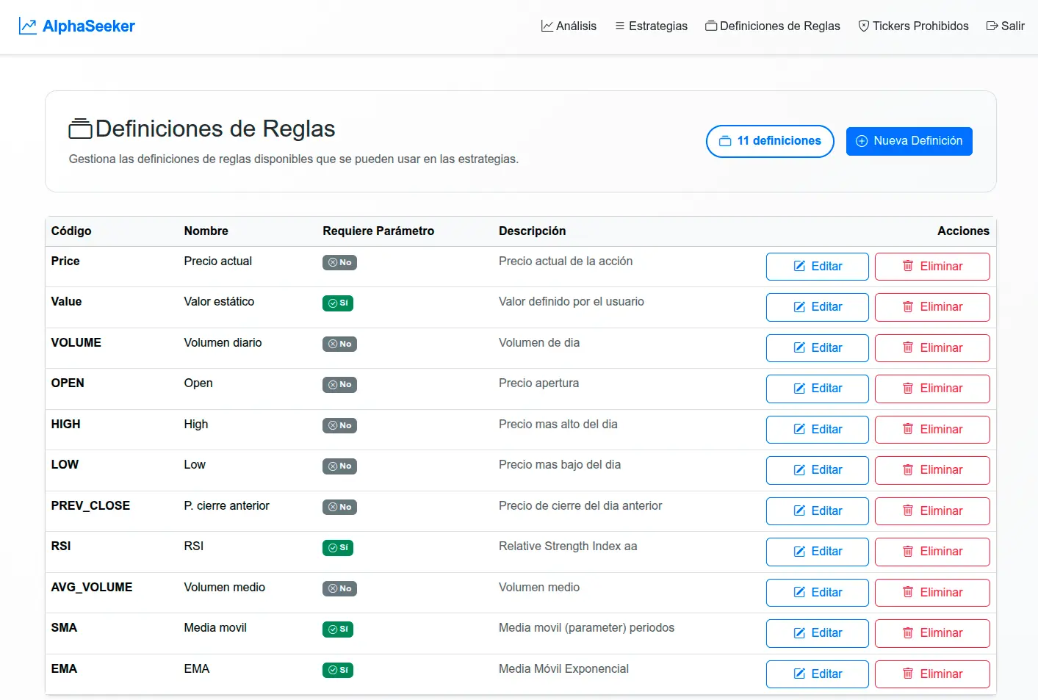1038x700 pixels.
Task: Click 'Media Móvil Exponencial' description
Action: pyautogui.click(x=563, y=669)
